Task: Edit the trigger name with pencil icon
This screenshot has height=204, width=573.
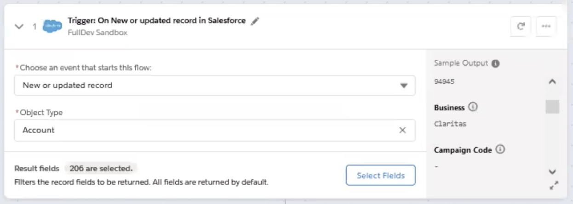Action: pos(255,21)
